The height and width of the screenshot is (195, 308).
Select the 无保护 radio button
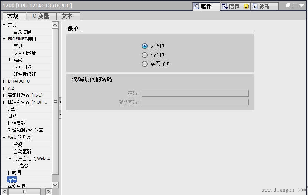[145, 46]
